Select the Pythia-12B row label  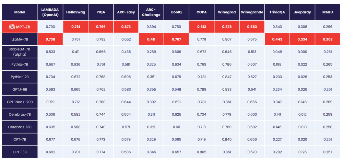point(20,77)
